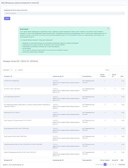Go to pagination page 2
Screen dimensions: 128x168
click(108, 164)
